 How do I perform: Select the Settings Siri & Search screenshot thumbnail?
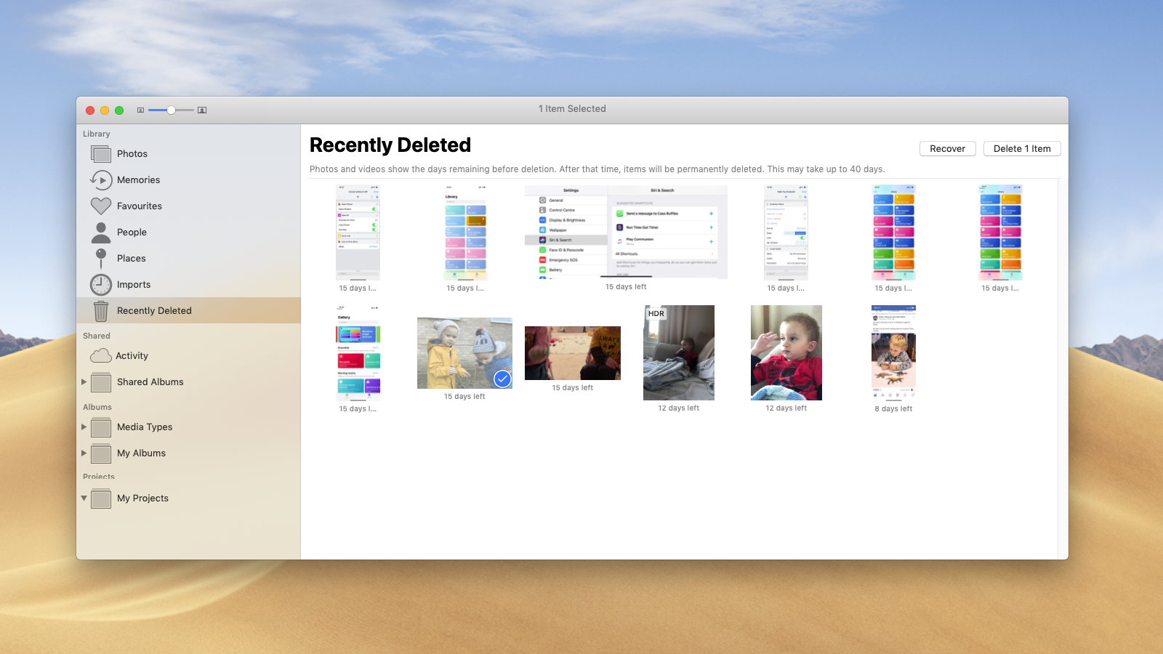click(x=626, y=232)
